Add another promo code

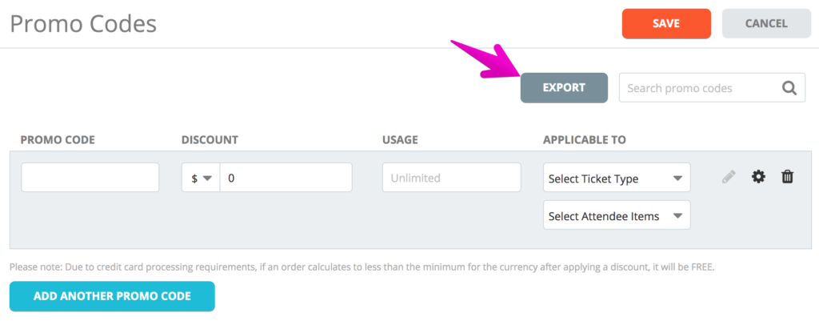point(112,296)
